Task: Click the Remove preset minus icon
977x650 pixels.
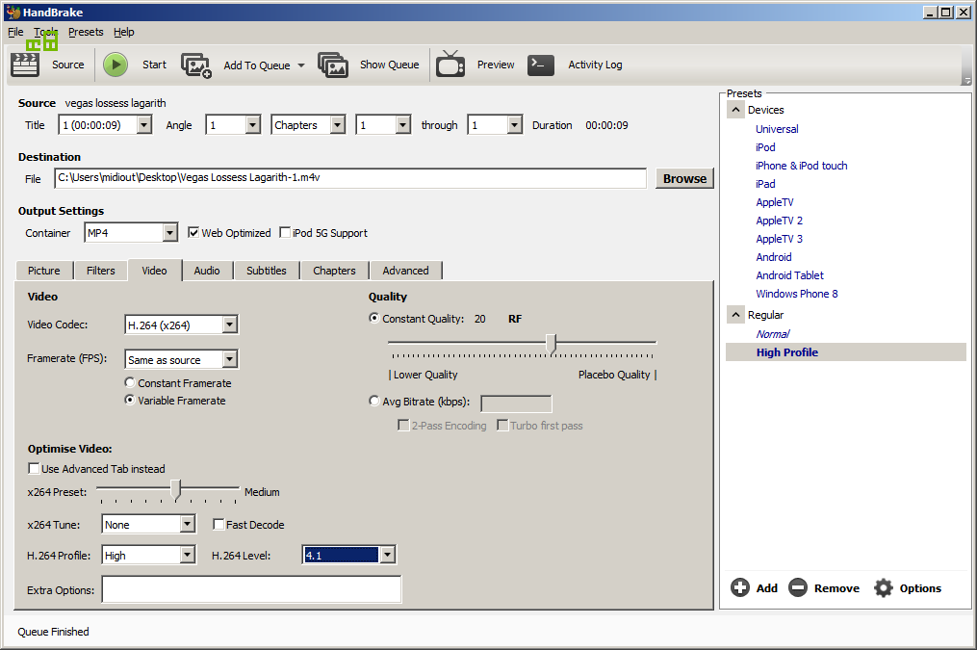Action: click(798, 587)
